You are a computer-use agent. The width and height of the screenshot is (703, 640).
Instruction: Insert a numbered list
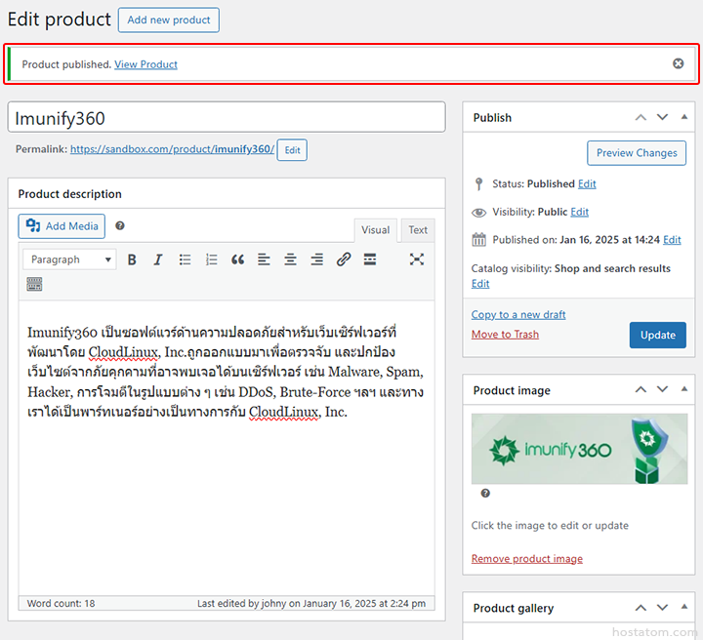coord(211,260)
